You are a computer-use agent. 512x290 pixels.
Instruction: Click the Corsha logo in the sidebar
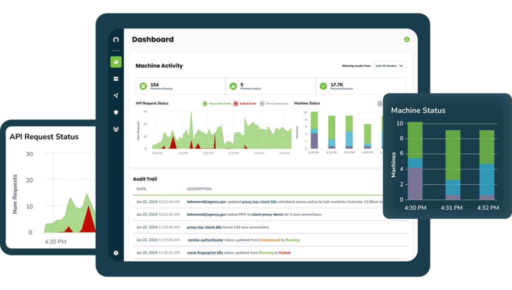pos(116,40)
